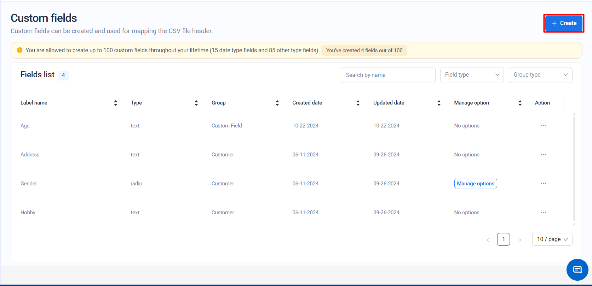Image resolution: width=592 pixels, height=286 pixels.
Task: Sort by Type column
Action: (x=196, y=103)
